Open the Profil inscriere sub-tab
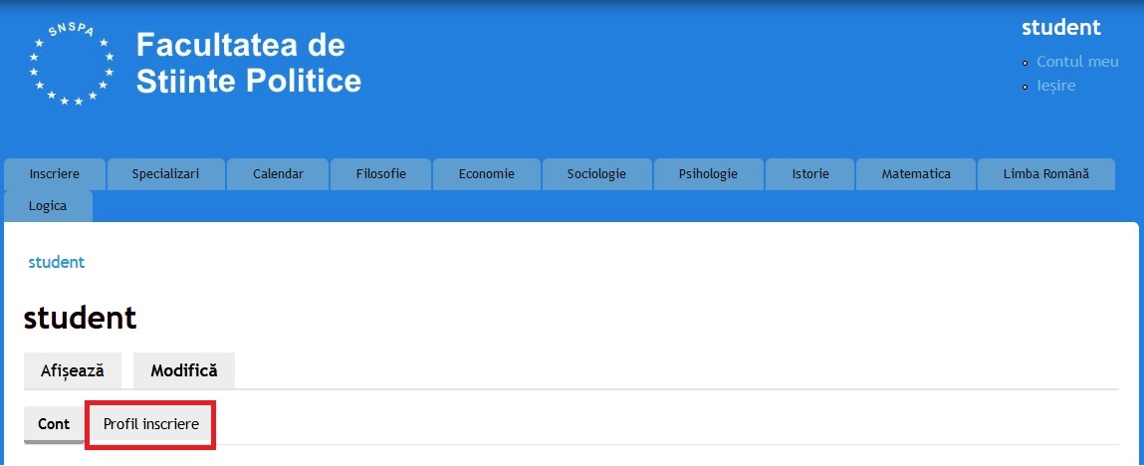Screen dimensions: 1144x466 tap(151, 424)
